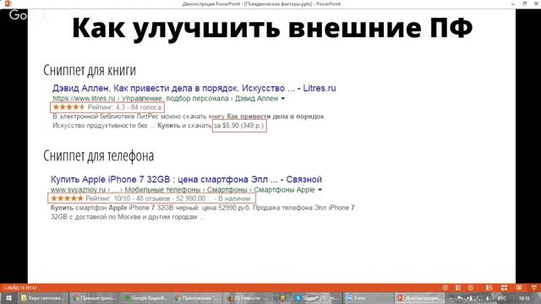Open the Новости browser taskbar button
This screenshot has height=304, width=541.
pos(248,298)
